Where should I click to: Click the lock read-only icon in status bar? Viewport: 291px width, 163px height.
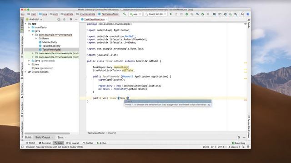tap(243, 147)
